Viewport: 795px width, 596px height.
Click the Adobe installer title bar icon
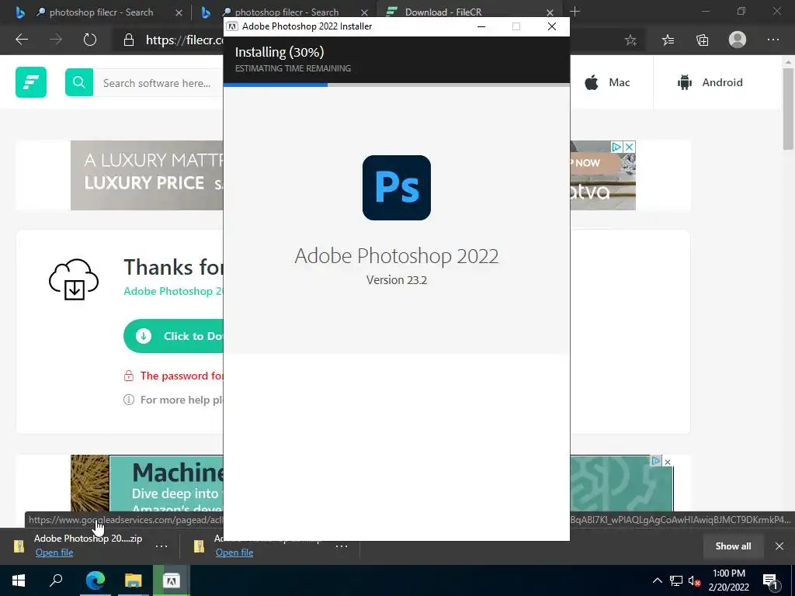pos(231,26)
